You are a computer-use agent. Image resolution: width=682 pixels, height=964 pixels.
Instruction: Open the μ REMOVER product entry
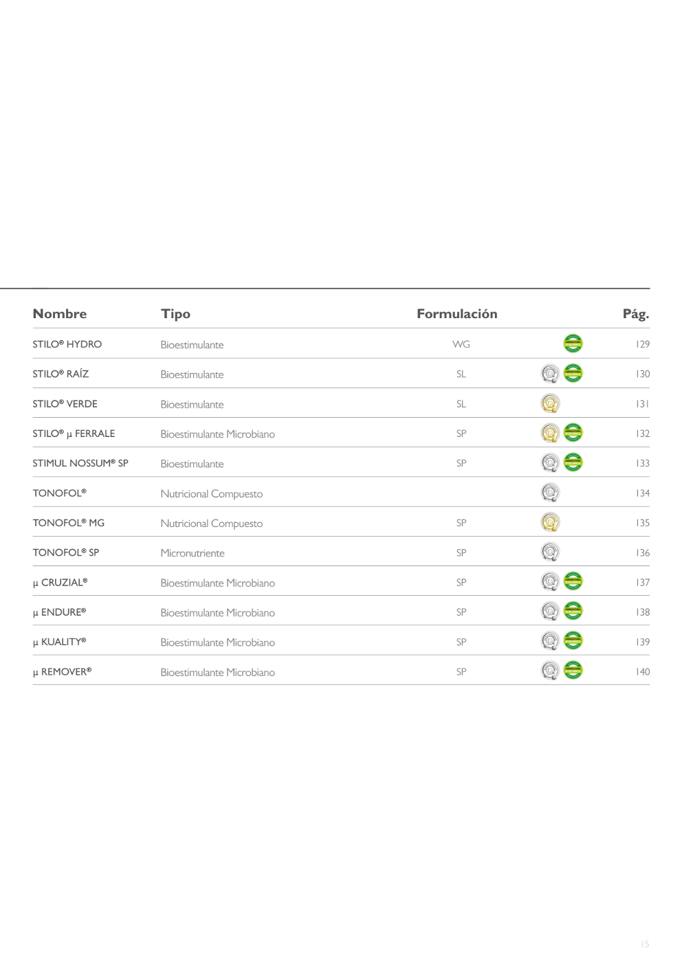(63, 672)
